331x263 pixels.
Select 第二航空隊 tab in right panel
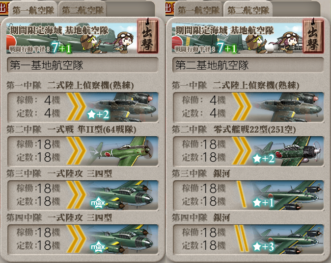[x=248, y=9]
